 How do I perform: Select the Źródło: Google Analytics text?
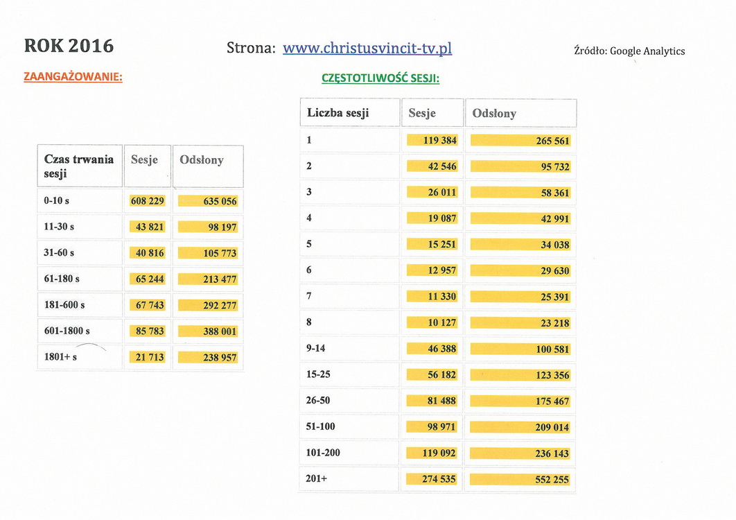pos(629,51)
